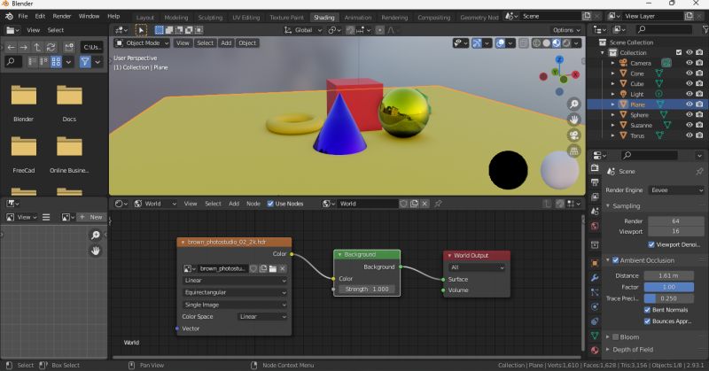This screenshot has width=709, height=371.
Task: Select rendered viewport shading mode
Action: tap(566, 43)
